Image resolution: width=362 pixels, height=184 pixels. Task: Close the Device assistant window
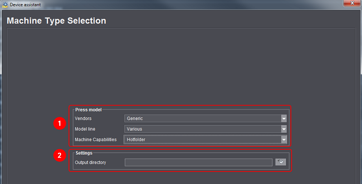(351, 4)
